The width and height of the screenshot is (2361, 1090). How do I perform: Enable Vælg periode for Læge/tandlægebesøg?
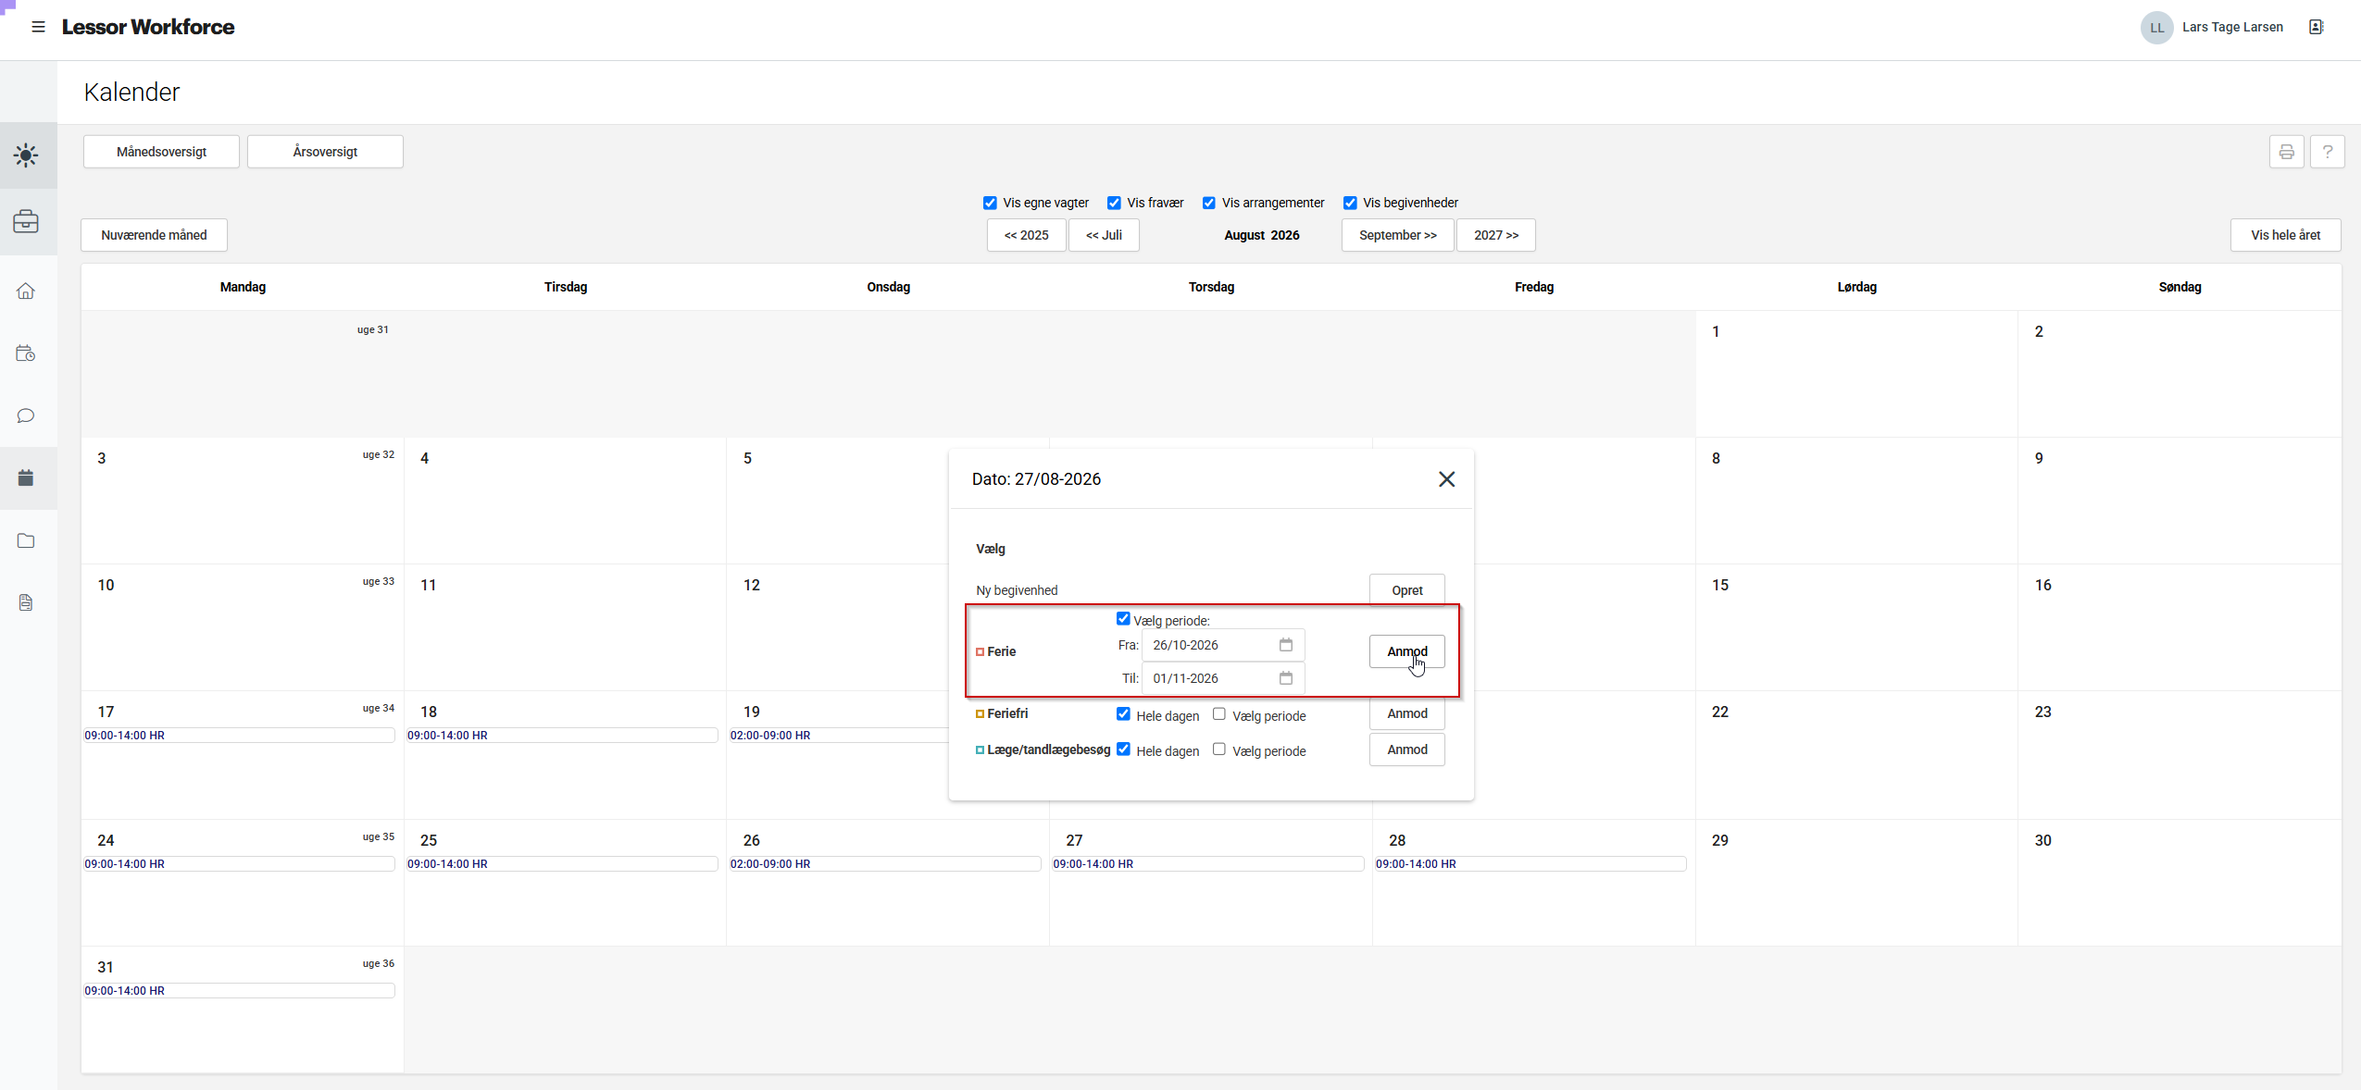click(x=1219, y=749)
